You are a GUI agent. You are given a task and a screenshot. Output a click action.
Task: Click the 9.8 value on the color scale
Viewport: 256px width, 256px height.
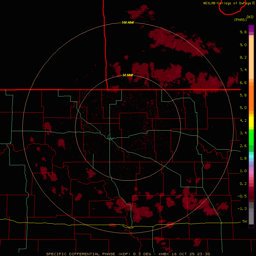tap(243, 32)
